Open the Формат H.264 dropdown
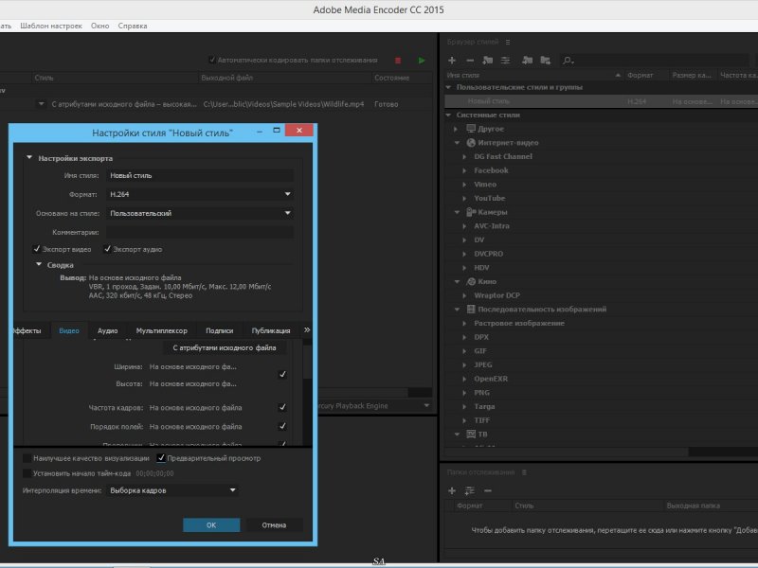 pyautogui.click(x=200, y=194)
